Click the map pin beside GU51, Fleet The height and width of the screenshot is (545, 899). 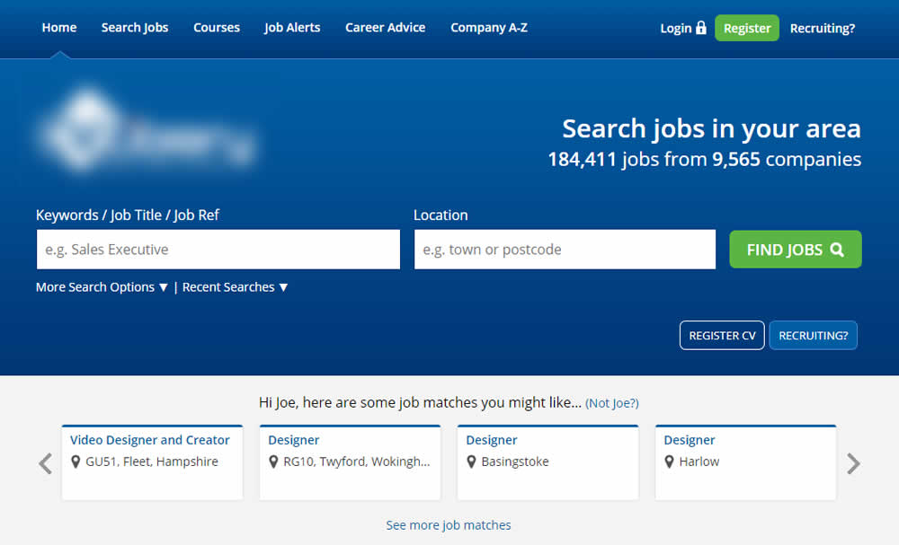76,461
